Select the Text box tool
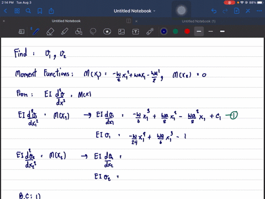The height and width of the screenshot is (199, 265). click(x=136, y=32)
